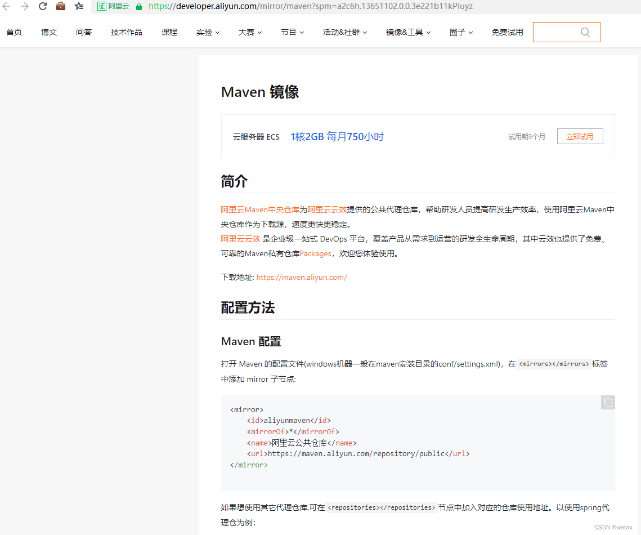The width and height of the screenshot is (641, 535).
Task: Open the Packages link
Action: tap(315, 253)
